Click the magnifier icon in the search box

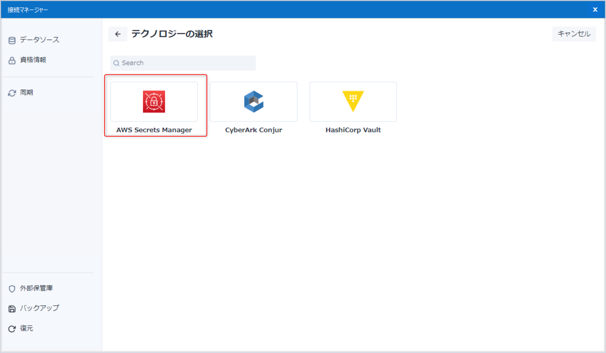click(116, 63)
